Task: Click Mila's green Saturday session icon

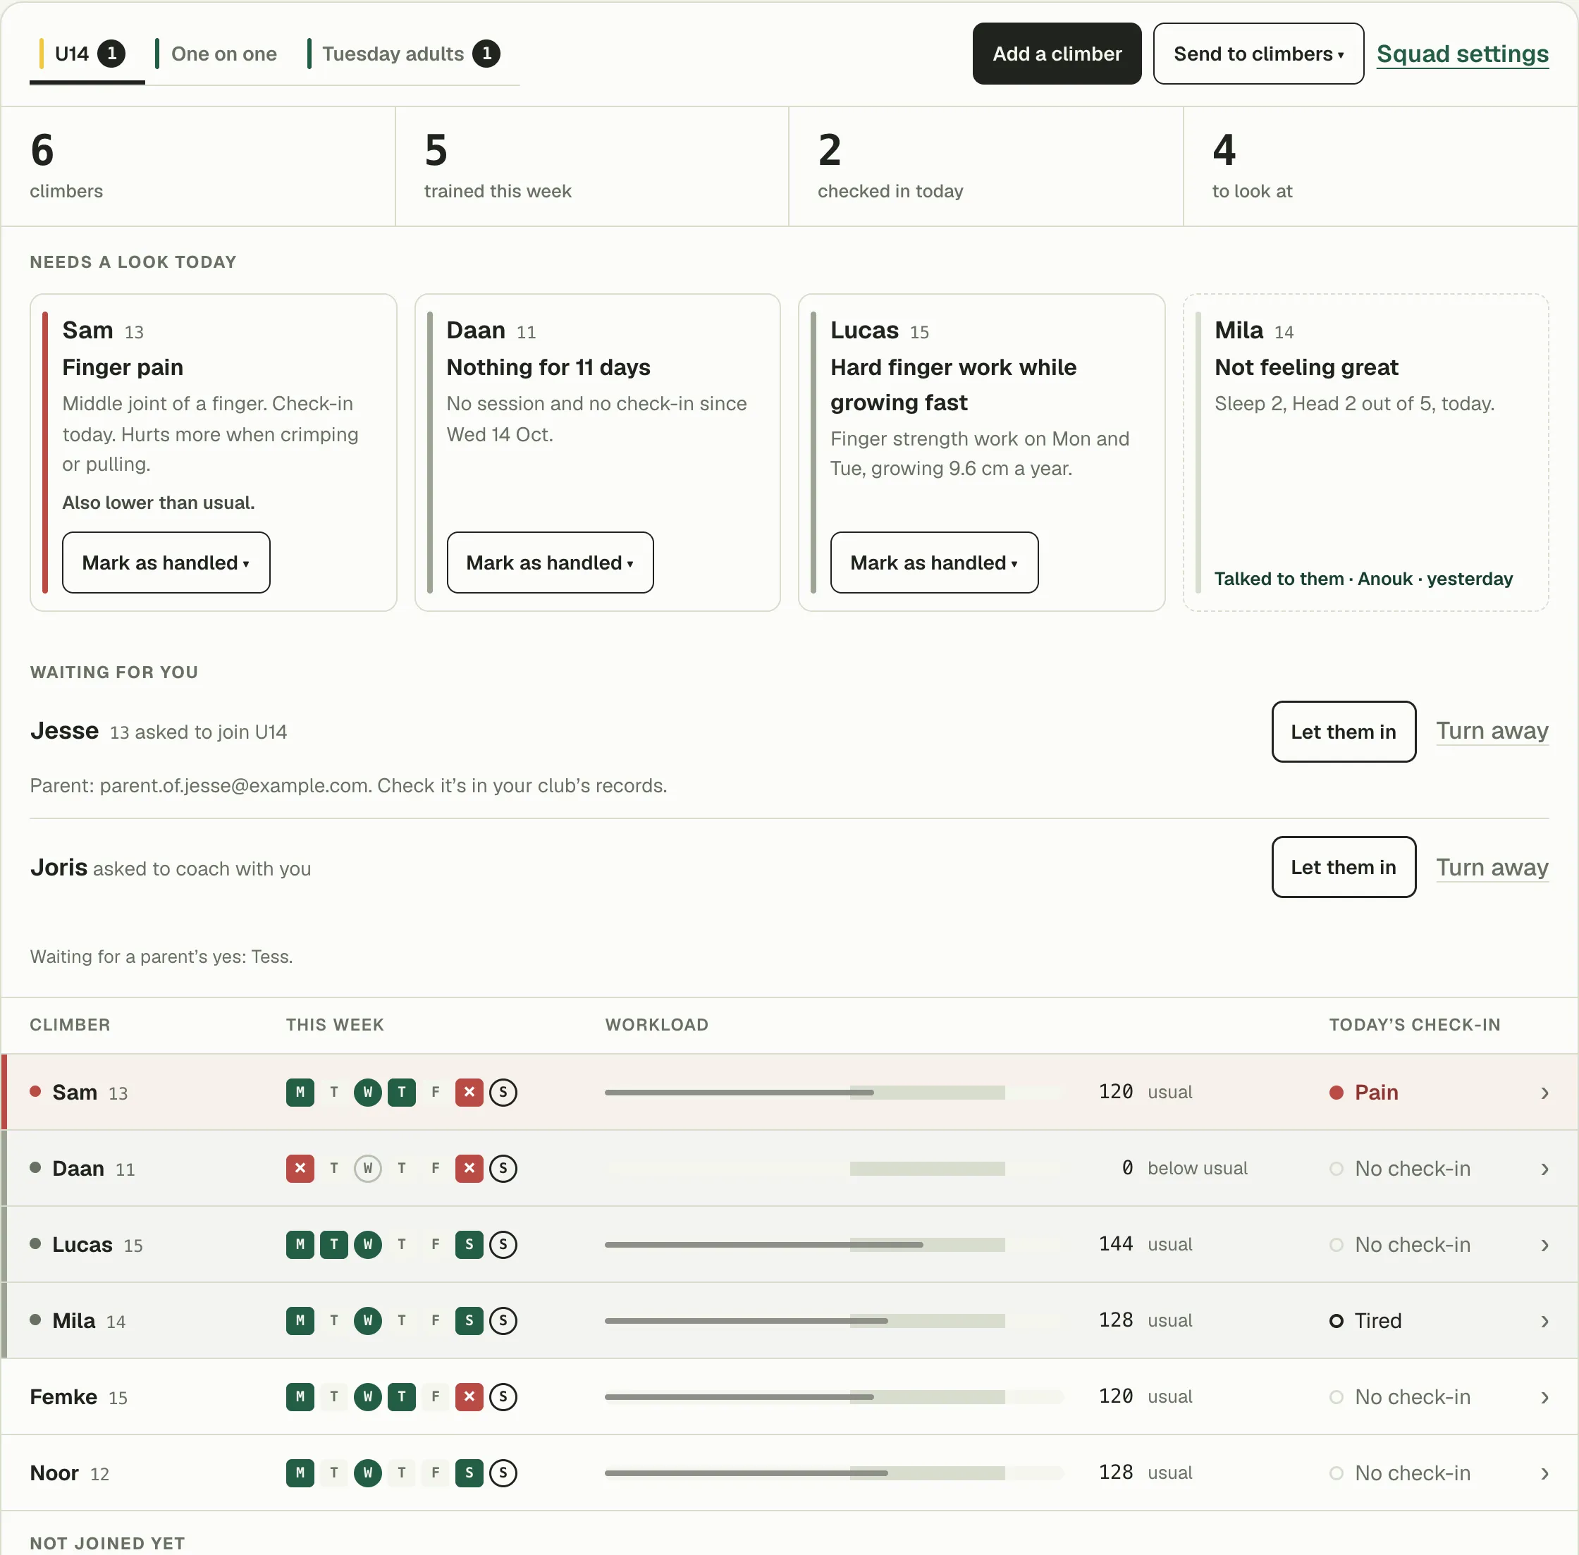Action: point(469,1320)
